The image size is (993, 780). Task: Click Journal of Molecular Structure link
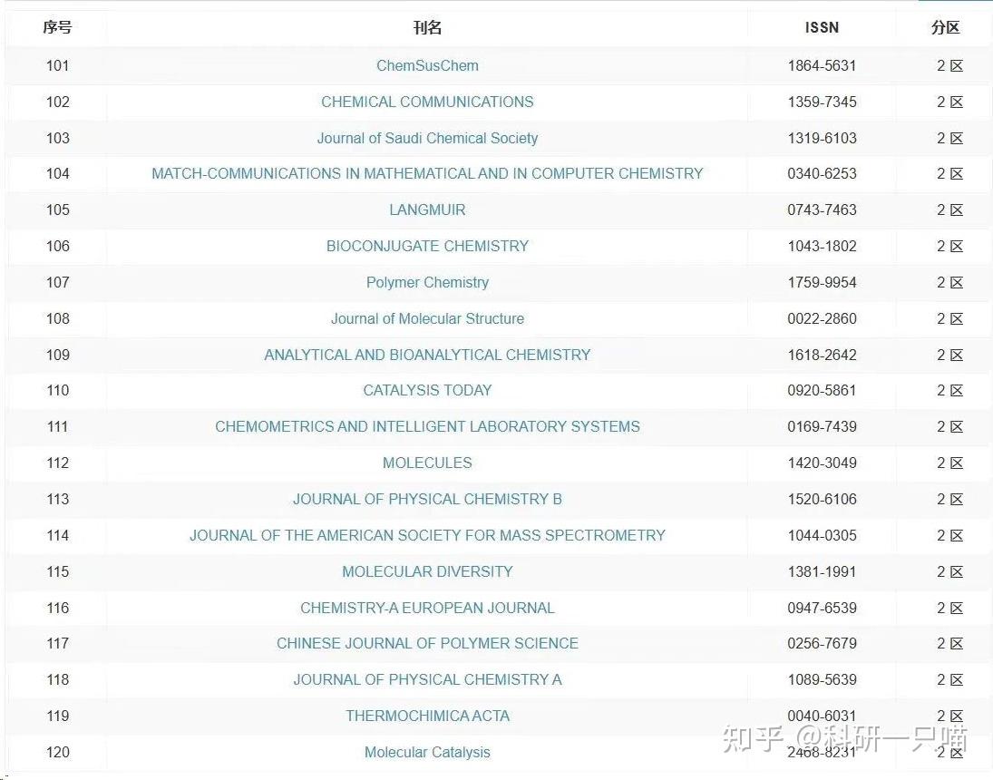(x=427, y=318)
